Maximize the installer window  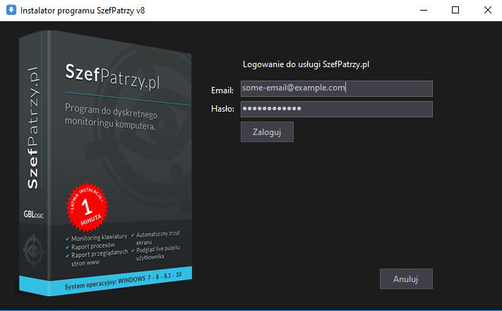click(x=455, y=11)
